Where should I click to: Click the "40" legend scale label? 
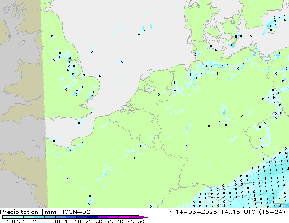click(x=120, y=221)
